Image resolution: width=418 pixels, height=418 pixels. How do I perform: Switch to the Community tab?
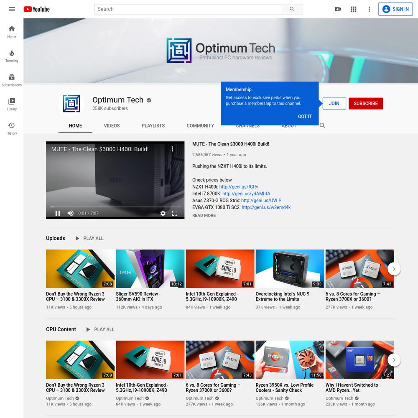pyautogui.click(x=200, y=125)
